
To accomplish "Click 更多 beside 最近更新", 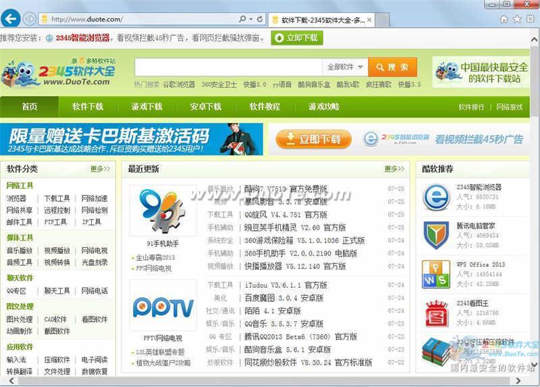I will point(394,169).
